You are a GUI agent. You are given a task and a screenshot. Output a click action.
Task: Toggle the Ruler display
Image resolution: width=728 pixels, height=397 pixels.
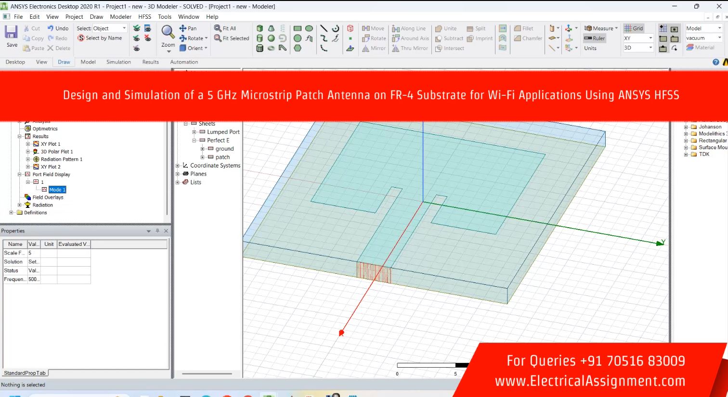click(594, 38)
